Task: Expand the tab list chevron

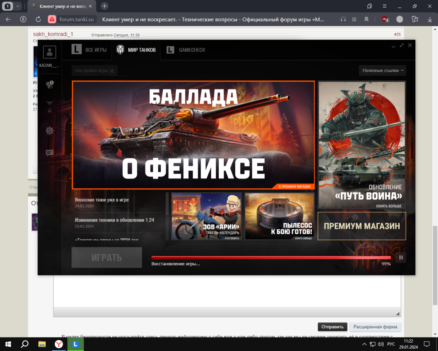Action: click(x=18, y=6)
